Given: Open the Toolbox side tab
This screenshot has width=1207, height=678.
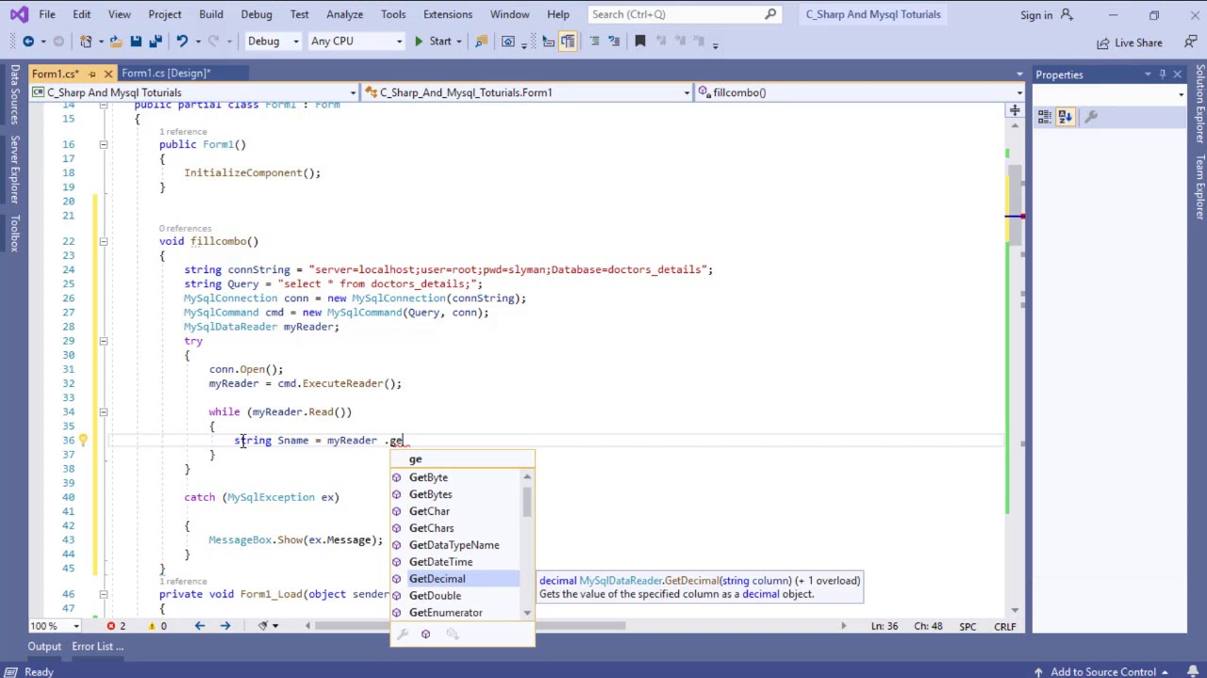Looking at the screenshot, I should click(15, 233).
